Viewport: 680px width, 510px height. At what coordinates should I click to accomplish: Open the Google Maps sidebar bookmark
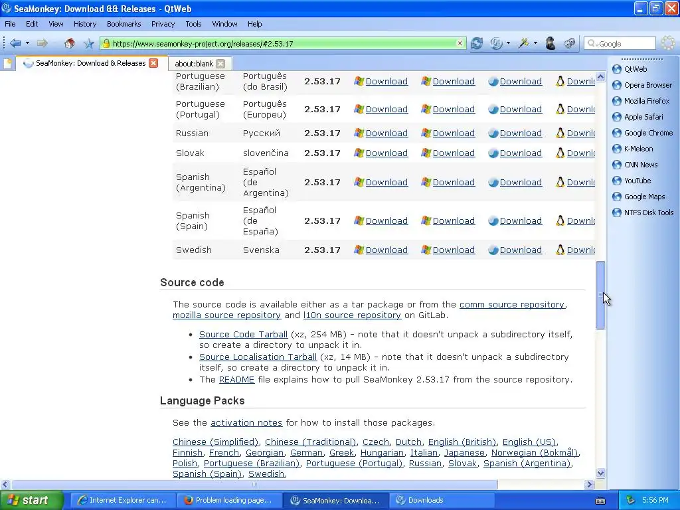[638, 197]
